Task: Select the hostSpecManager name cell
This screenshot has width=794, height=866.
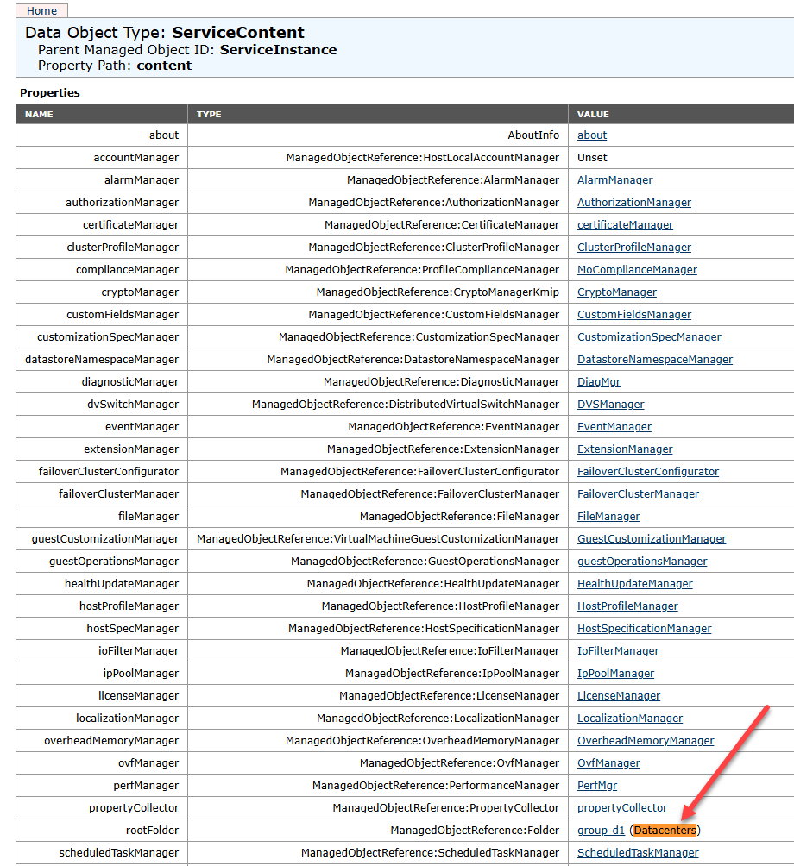Action: pos(102,629)
